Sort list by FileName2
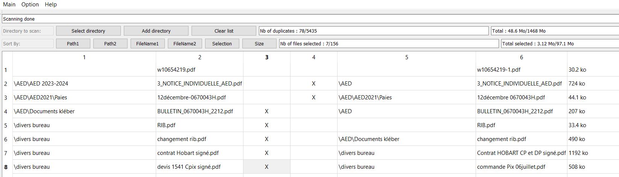 point(185,43)
